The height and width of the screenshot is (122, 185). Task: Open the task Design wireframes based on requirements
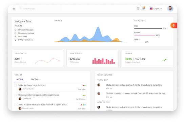[39, 95]
